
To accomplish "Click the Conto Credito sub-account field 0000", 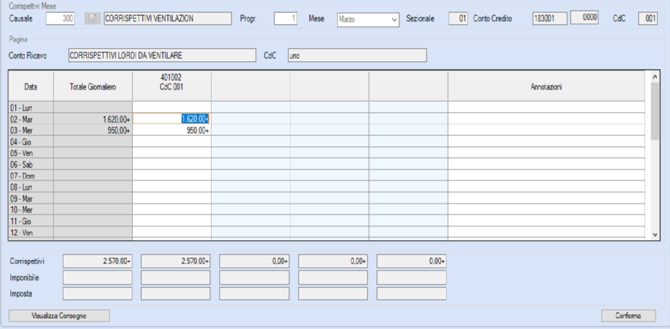I will point(585,19).
